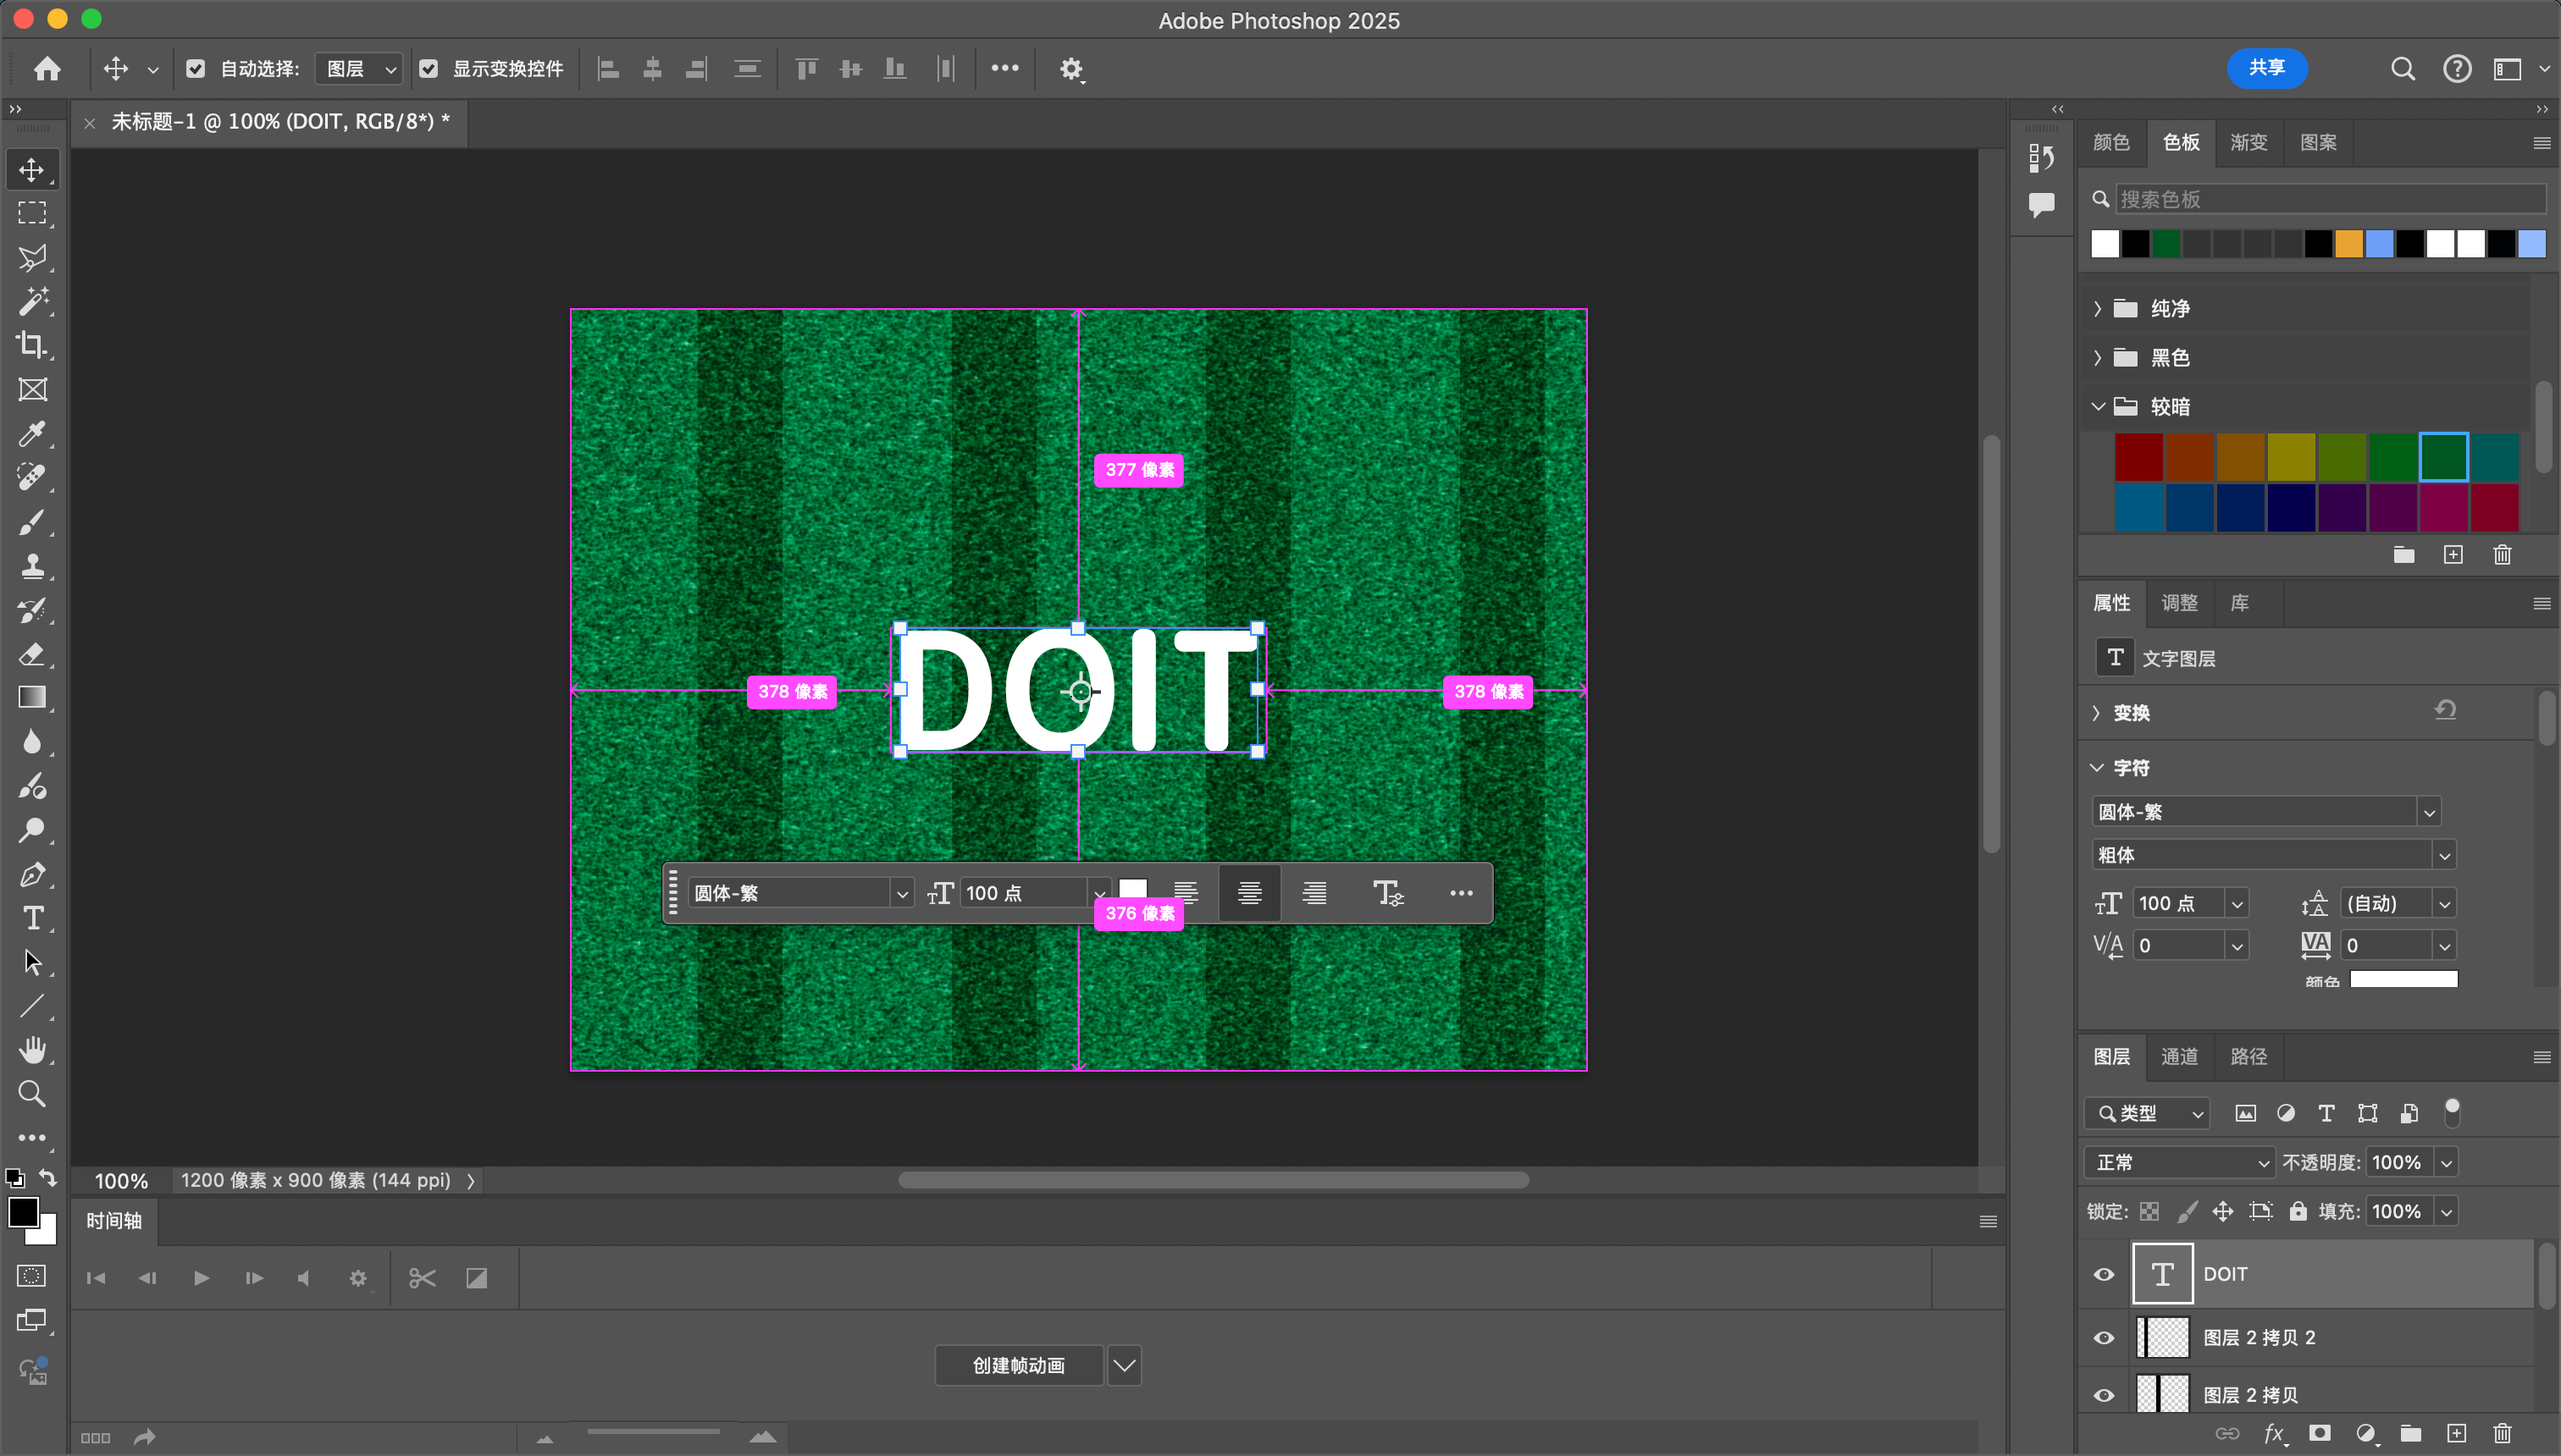Image resolution: width=2561 pixels, height=1456 pixels.
Task: Open the 图层 auto-select dropdown
Action: point(359,69)
